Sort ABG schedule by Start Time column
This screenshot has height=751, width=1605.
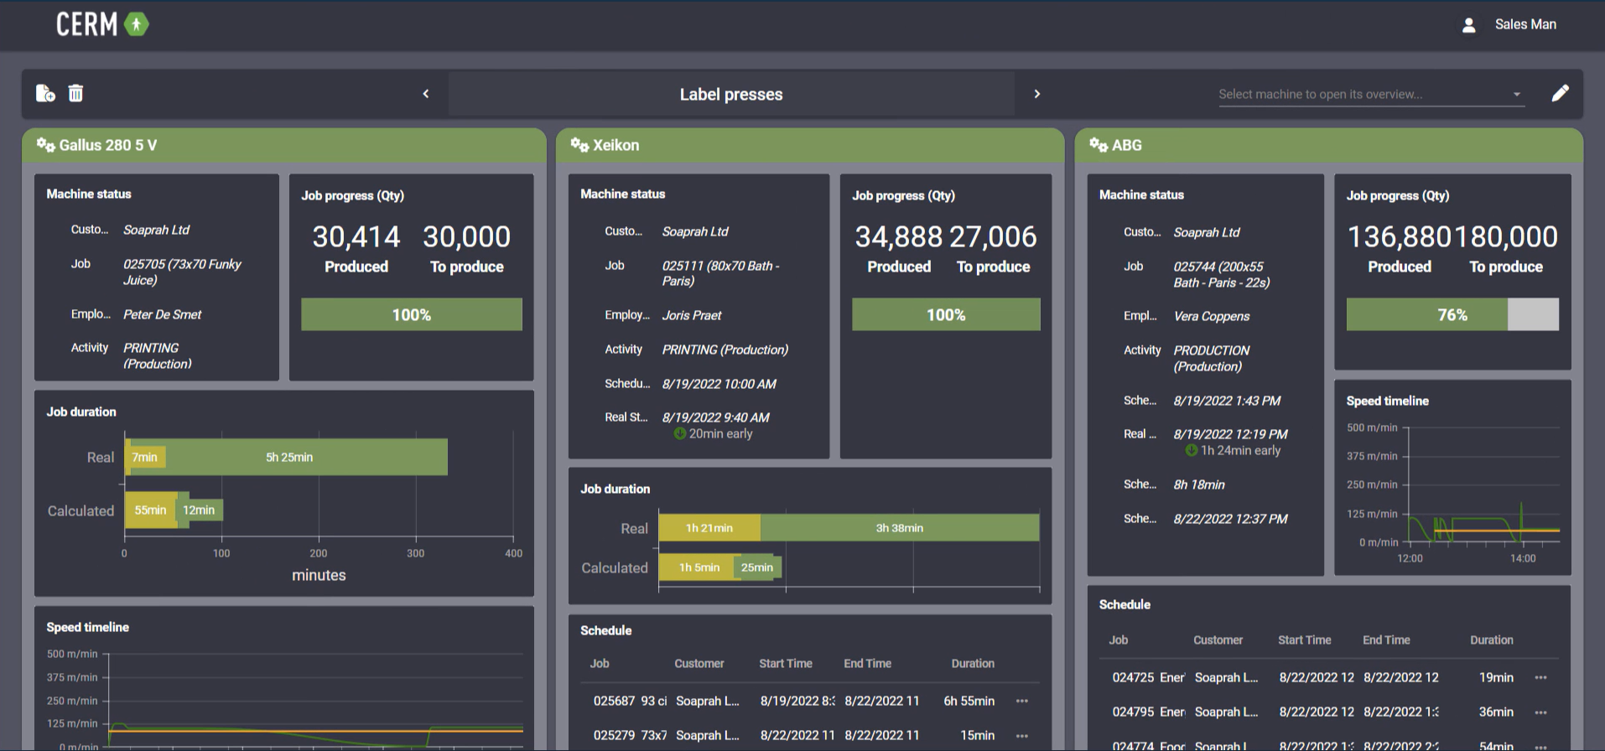1305,640
